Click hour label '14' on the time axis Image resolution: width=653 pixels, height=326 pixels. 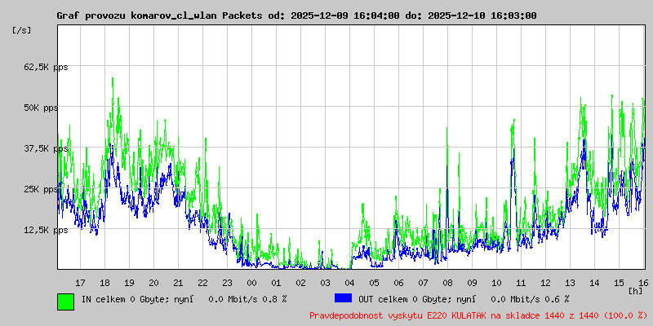tap(594, 283)
